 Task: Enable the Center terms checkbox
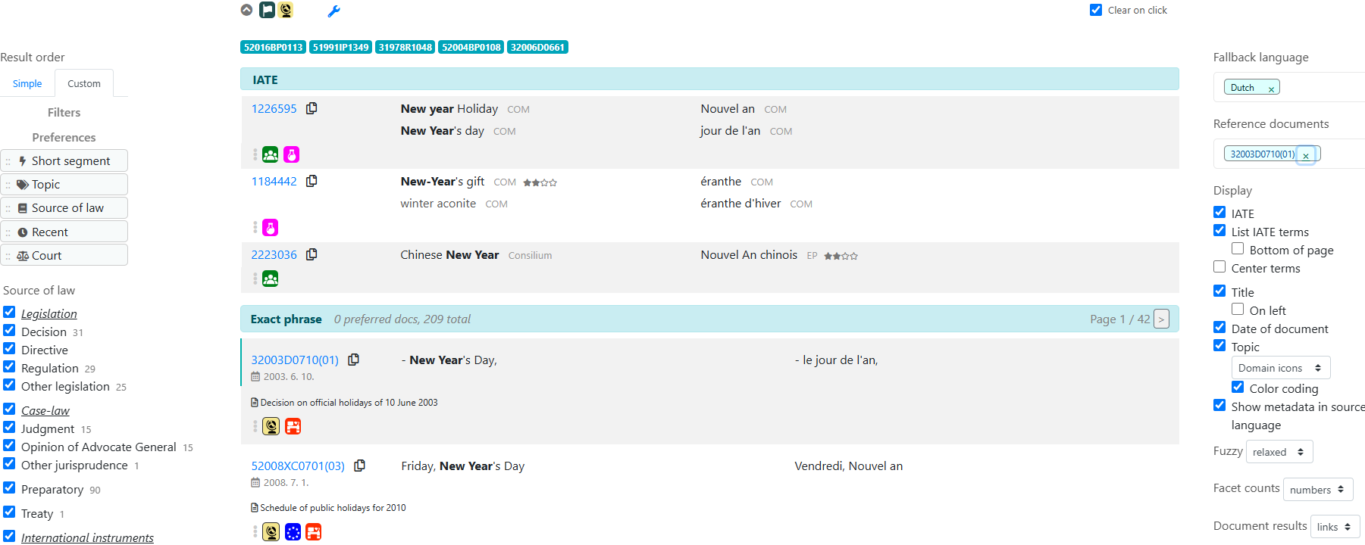point(1219,266)
